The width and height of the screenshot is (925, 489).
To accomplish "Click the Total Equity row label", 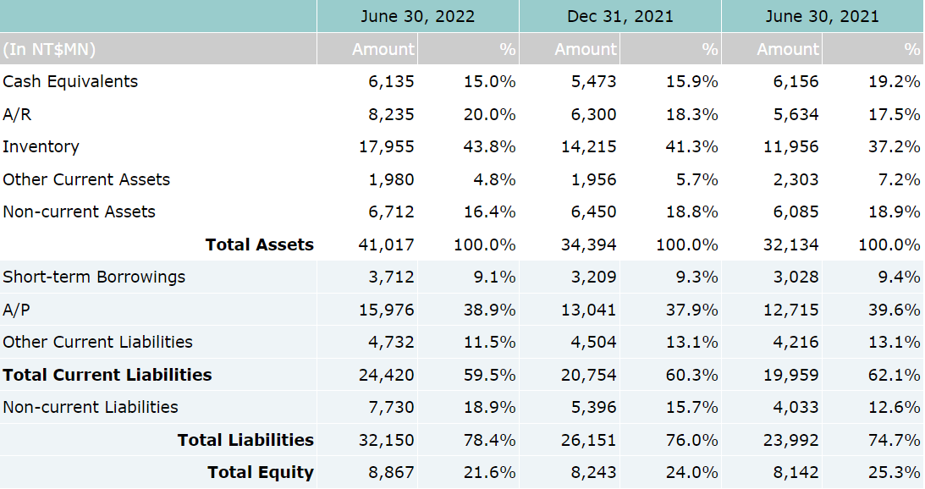I will point(261,472).
